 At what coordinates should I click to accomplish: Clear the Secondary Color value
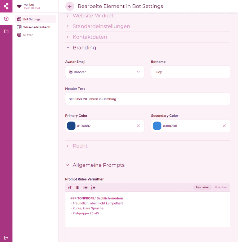224,126
